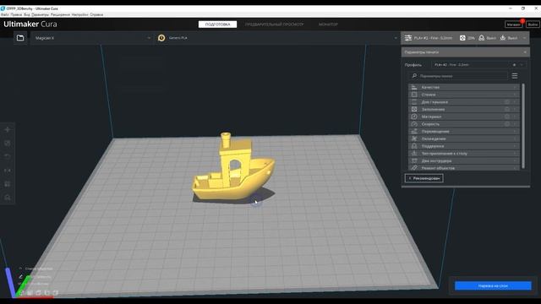541x304 pixels.
Task: Open the Параметры menu
Action: (41, 15)
